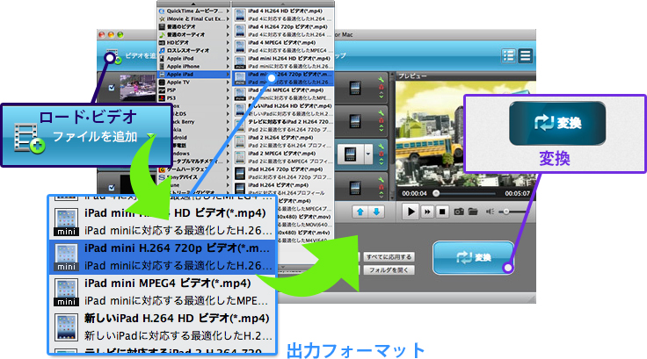This screenshot has height=359, width=647.
Task: Switch to plain list view icon in toolbar
Action: (x=526, y=55)
